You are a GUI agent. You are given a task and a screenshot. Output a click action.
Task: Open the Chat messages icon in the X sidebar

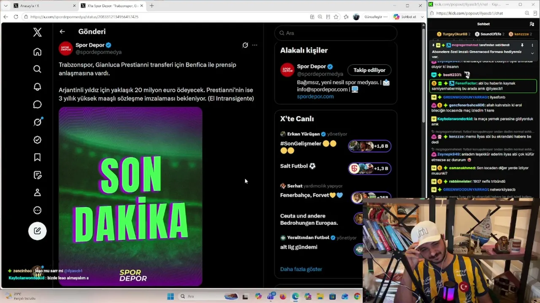click(x=38, y=104)
